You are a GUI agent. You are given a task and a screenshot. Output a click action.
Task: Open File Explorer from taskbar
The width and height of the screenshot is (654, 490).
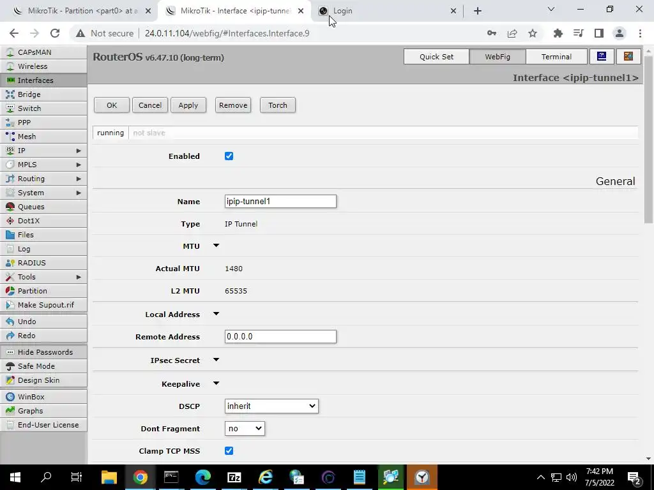(109, 477)
